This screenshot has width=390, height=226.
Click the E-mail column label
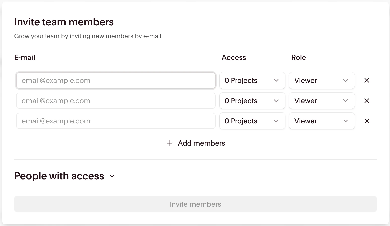coord(25,58)
